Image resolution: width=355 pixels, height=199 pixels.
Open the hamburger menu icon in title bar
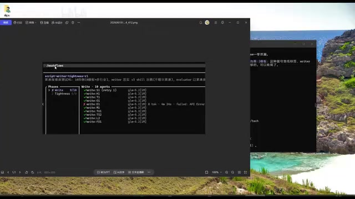coord(216,23)
